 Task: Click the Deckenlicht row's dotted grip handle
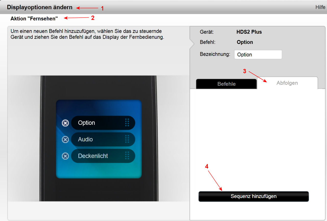[127, 156]
